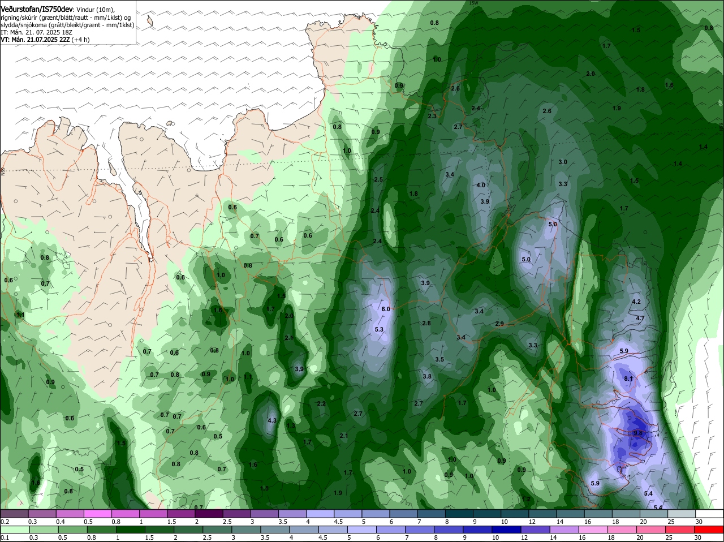Click the 0.1 label in lower legend
The height and width of the screenshot is (542, 724).
tap(5, 537)
